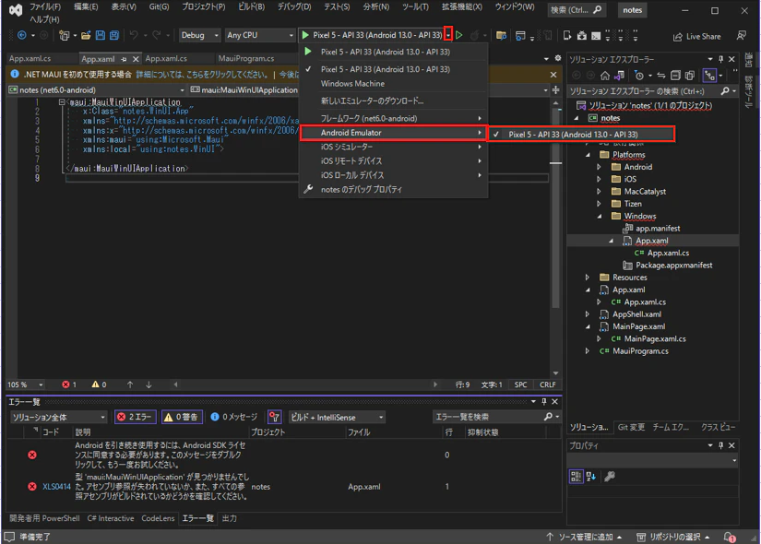The image size is (761, 544).
Task: Click the info bar details link
Action: click(x=202, y=75)
